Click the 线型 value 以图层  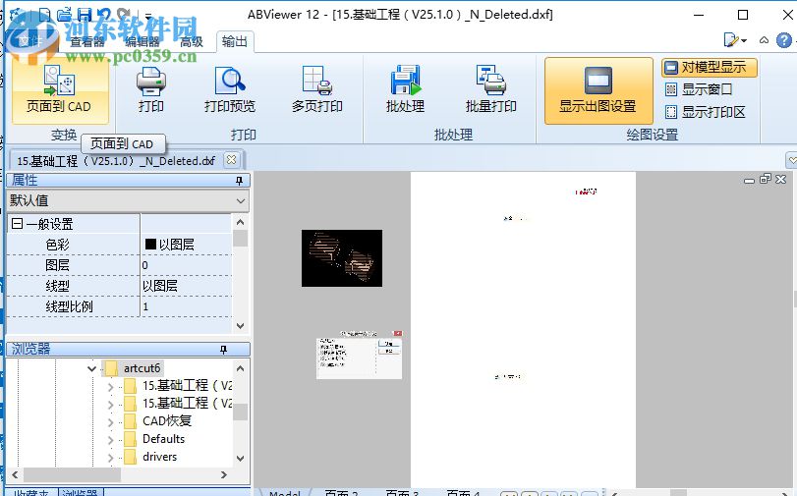(160, 286)
